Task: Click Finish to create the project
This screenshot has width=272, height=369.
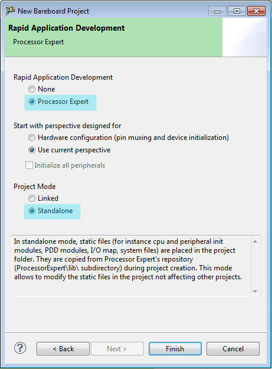Action: point(175,348)
